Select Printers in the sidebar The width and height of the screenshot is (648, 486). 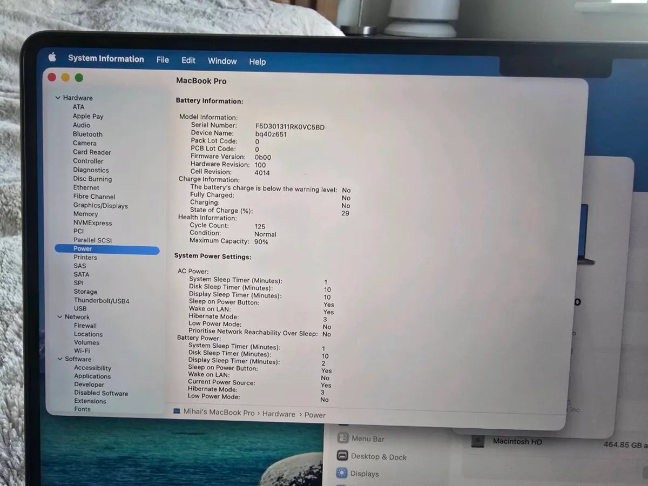tap(85, 258)
